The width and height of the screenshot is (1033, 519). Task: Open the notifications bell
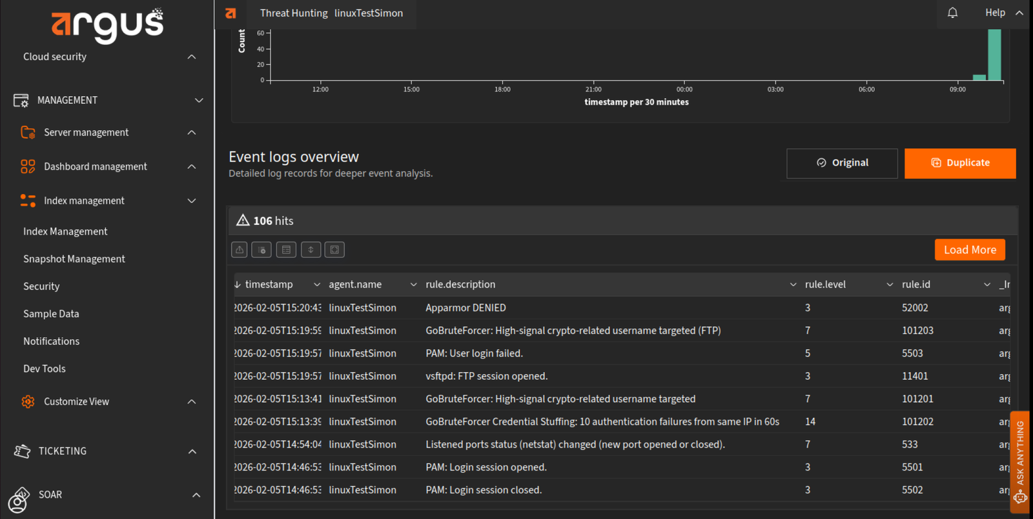[x=952, y=13]
